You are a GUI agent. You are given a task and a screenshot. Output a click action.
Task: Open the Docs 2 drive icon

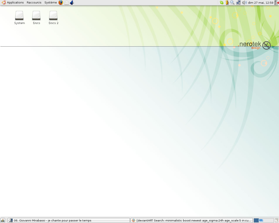pos(53,18)
